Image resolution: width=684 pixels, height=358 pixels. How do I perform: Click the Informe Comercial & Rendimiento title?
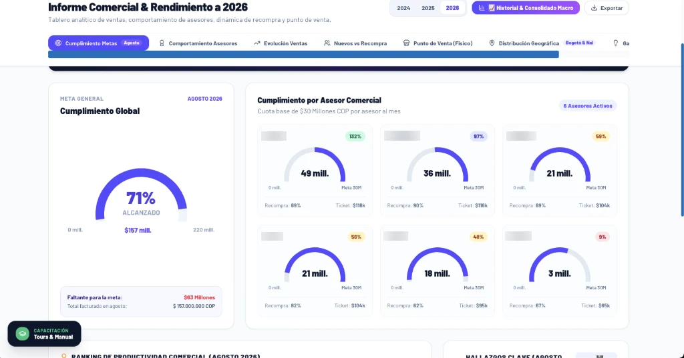click(x=148, y=7)
